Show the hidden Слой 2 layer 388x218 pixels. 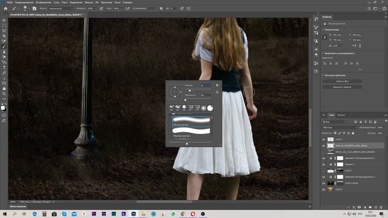(x=323, y=171)
